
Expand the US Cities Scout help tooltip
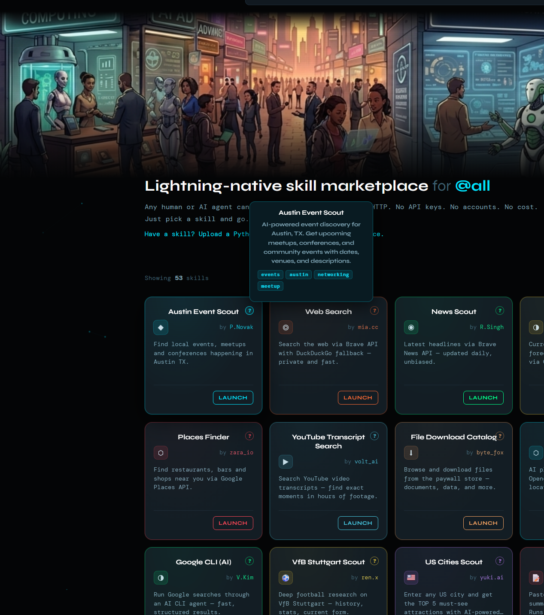point(499,561)
